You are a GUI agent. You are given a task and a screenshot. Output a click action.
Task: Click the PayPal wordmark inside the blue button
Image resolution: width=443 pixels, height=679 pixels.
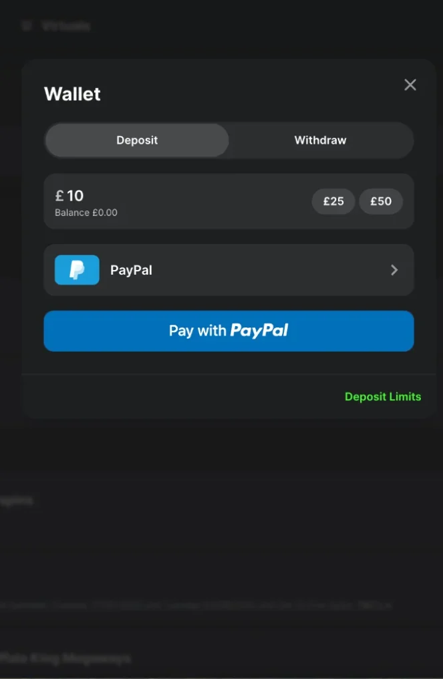[259, 330]
